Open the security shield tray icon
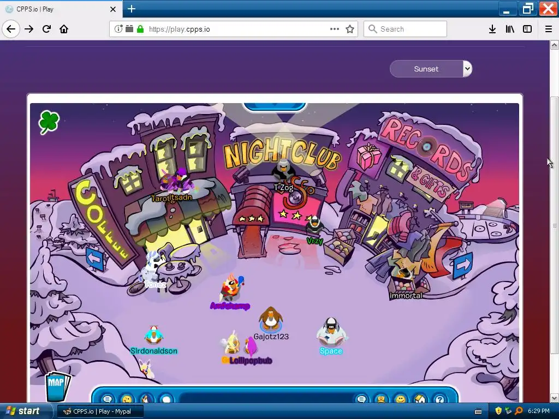The image size is (559, 419). pos(498,411)
